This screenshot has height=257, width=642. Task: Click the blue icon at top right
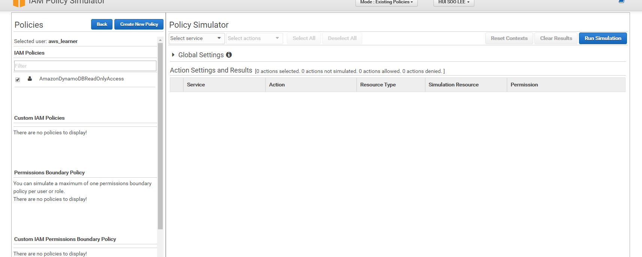tap(621, 1)
